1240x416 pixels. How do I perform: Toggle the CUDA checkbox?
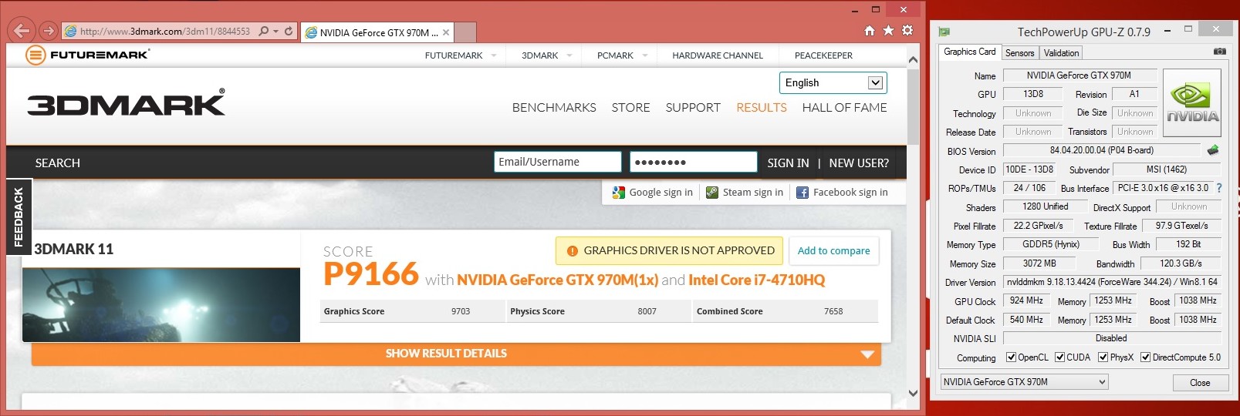pos(1059,357)
